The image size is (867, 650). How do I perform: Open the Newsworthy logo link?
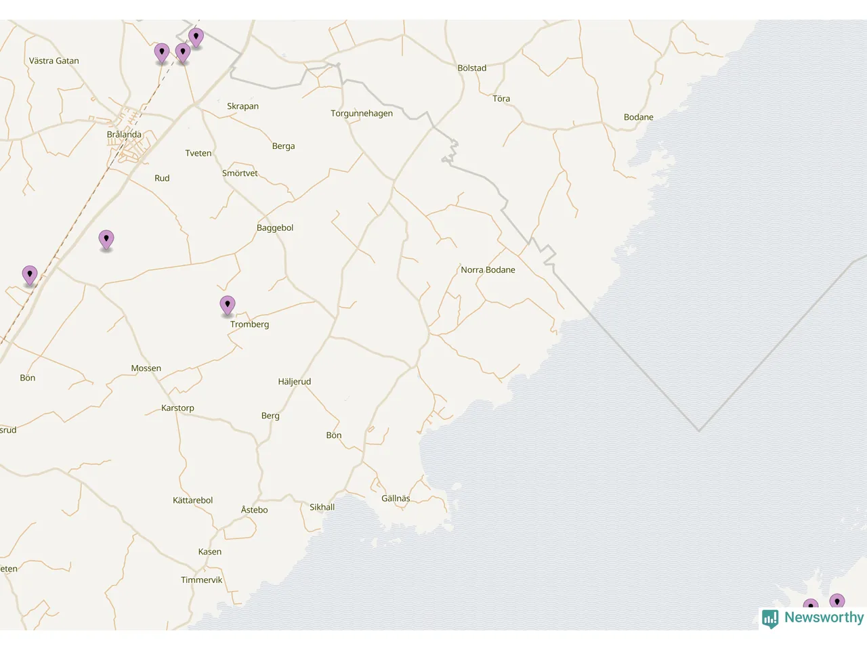[x=813, y=618]
